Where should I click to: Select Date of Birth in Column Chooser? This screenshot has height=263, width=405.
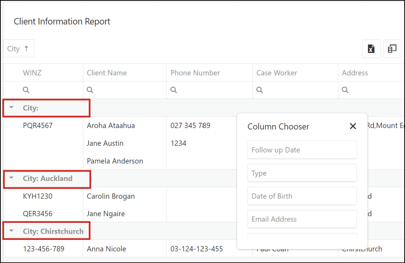coord(302,196)
